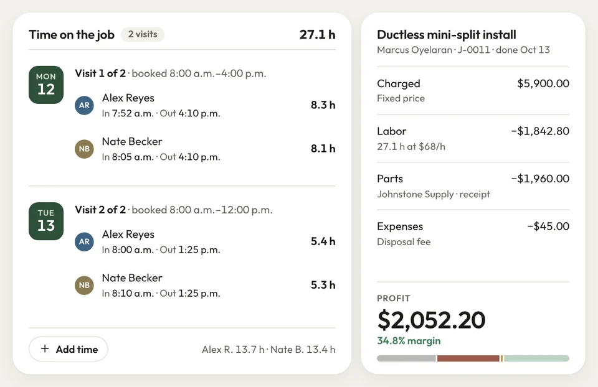
Task: Click Nate Becker avatar in Visit 2
Action: 84,285
